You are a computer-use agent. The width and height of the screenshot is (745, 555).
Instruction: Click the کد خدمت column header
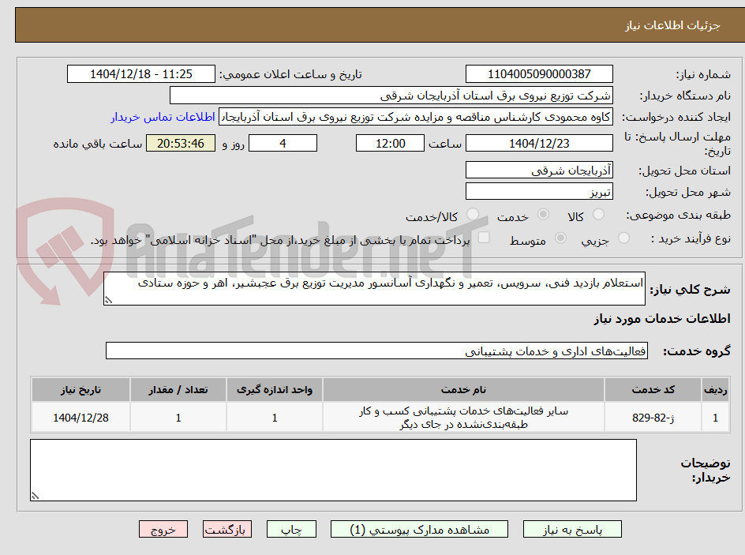(653, 390)
